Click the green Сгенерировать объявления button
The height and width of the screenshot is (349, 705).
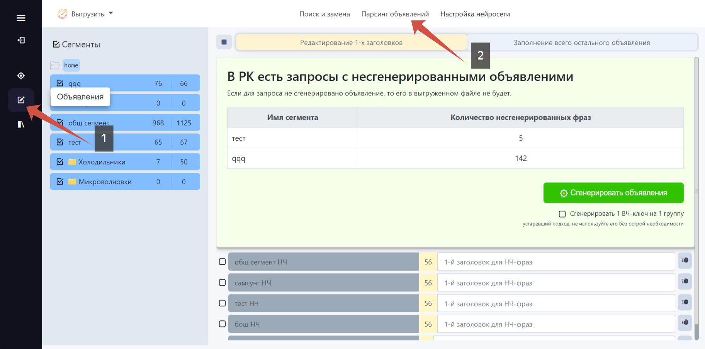coord(613,193)
